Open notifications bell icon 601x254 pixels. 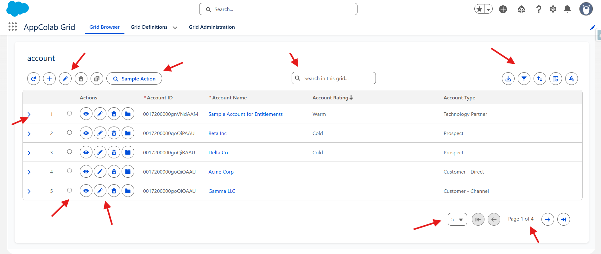(x=567, y=9)
